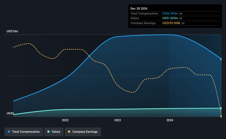This screenshot has height=139, width=226.
Task: Click the US$6.993m total compensation value
Action: 170,13
